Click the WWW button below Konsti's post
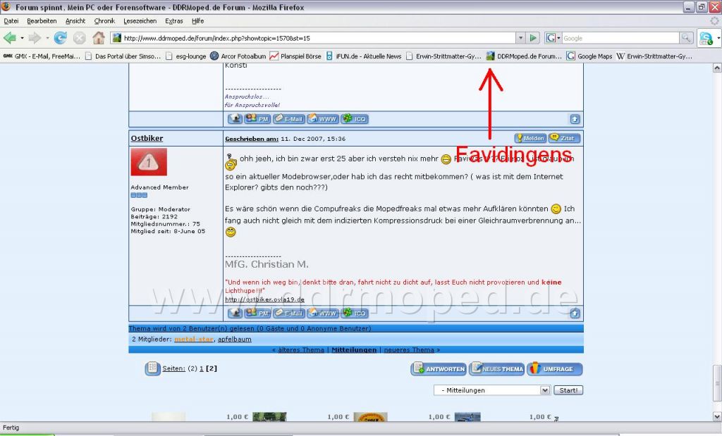The height and width of the screenshot is (436, 722). (323, 119)
